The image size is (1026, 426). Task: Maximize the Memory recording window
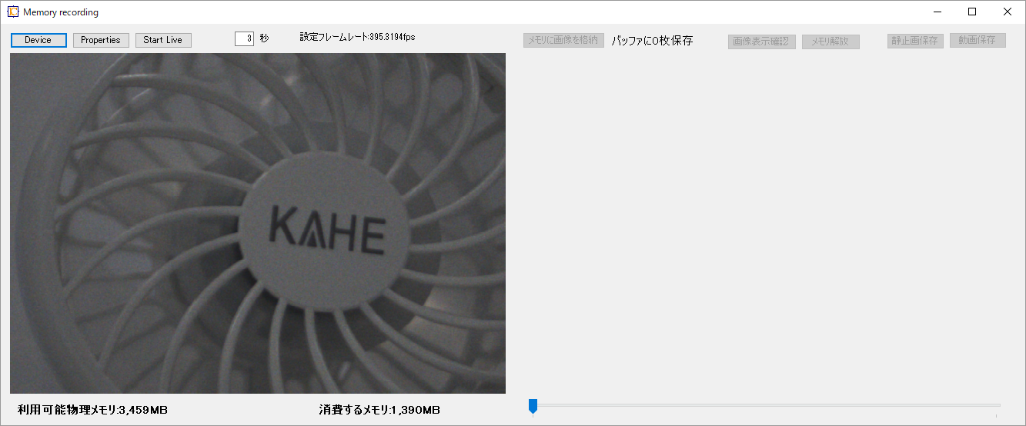972,12
